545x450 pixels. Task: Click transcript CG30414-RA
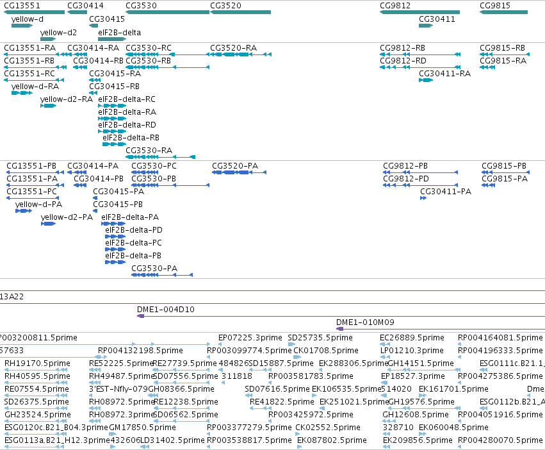click(x=77, y=54)
